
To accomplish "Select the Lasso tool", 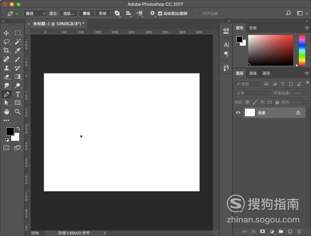I will [6, 41].
